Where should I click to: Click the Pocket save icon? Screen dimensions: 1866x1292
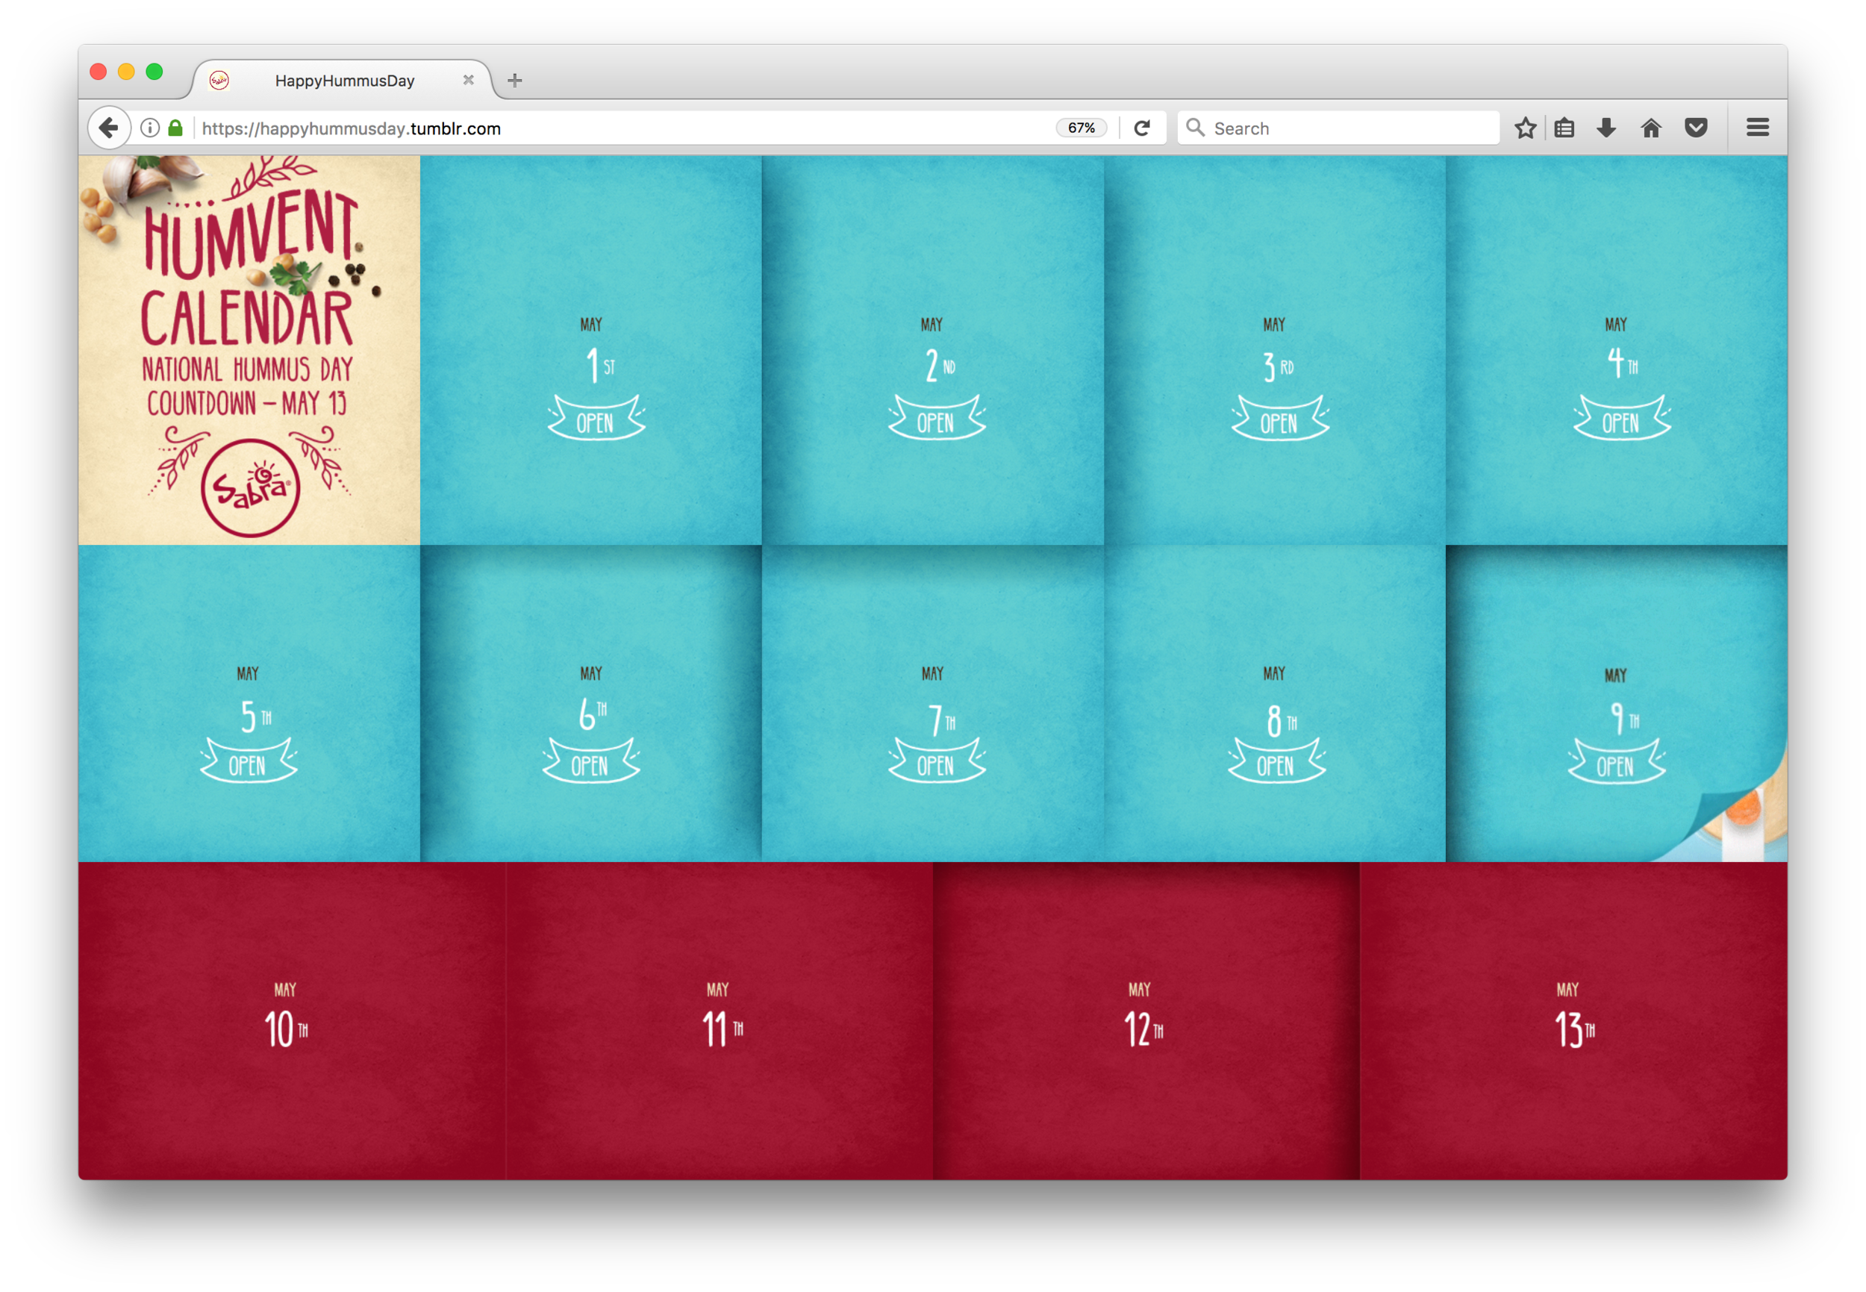pos(1696,128)
